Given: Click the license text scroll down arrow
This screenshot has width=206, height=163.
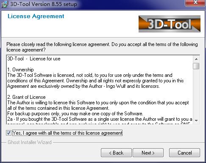Looking at the screenshot, I should (196, 120).
